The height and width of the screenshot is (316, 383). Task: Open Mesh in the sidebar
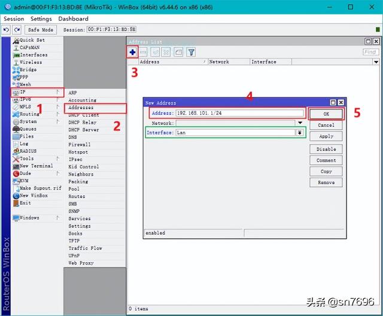click(x=38, y=85)
